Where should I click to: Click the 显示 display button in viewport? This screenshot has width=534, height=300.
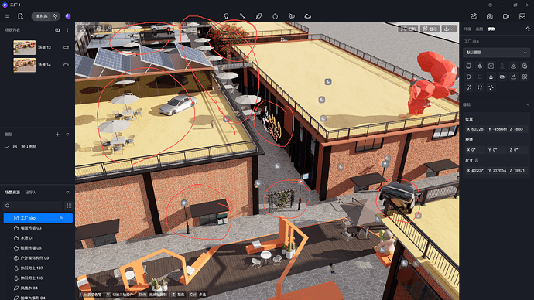[430, 29]
